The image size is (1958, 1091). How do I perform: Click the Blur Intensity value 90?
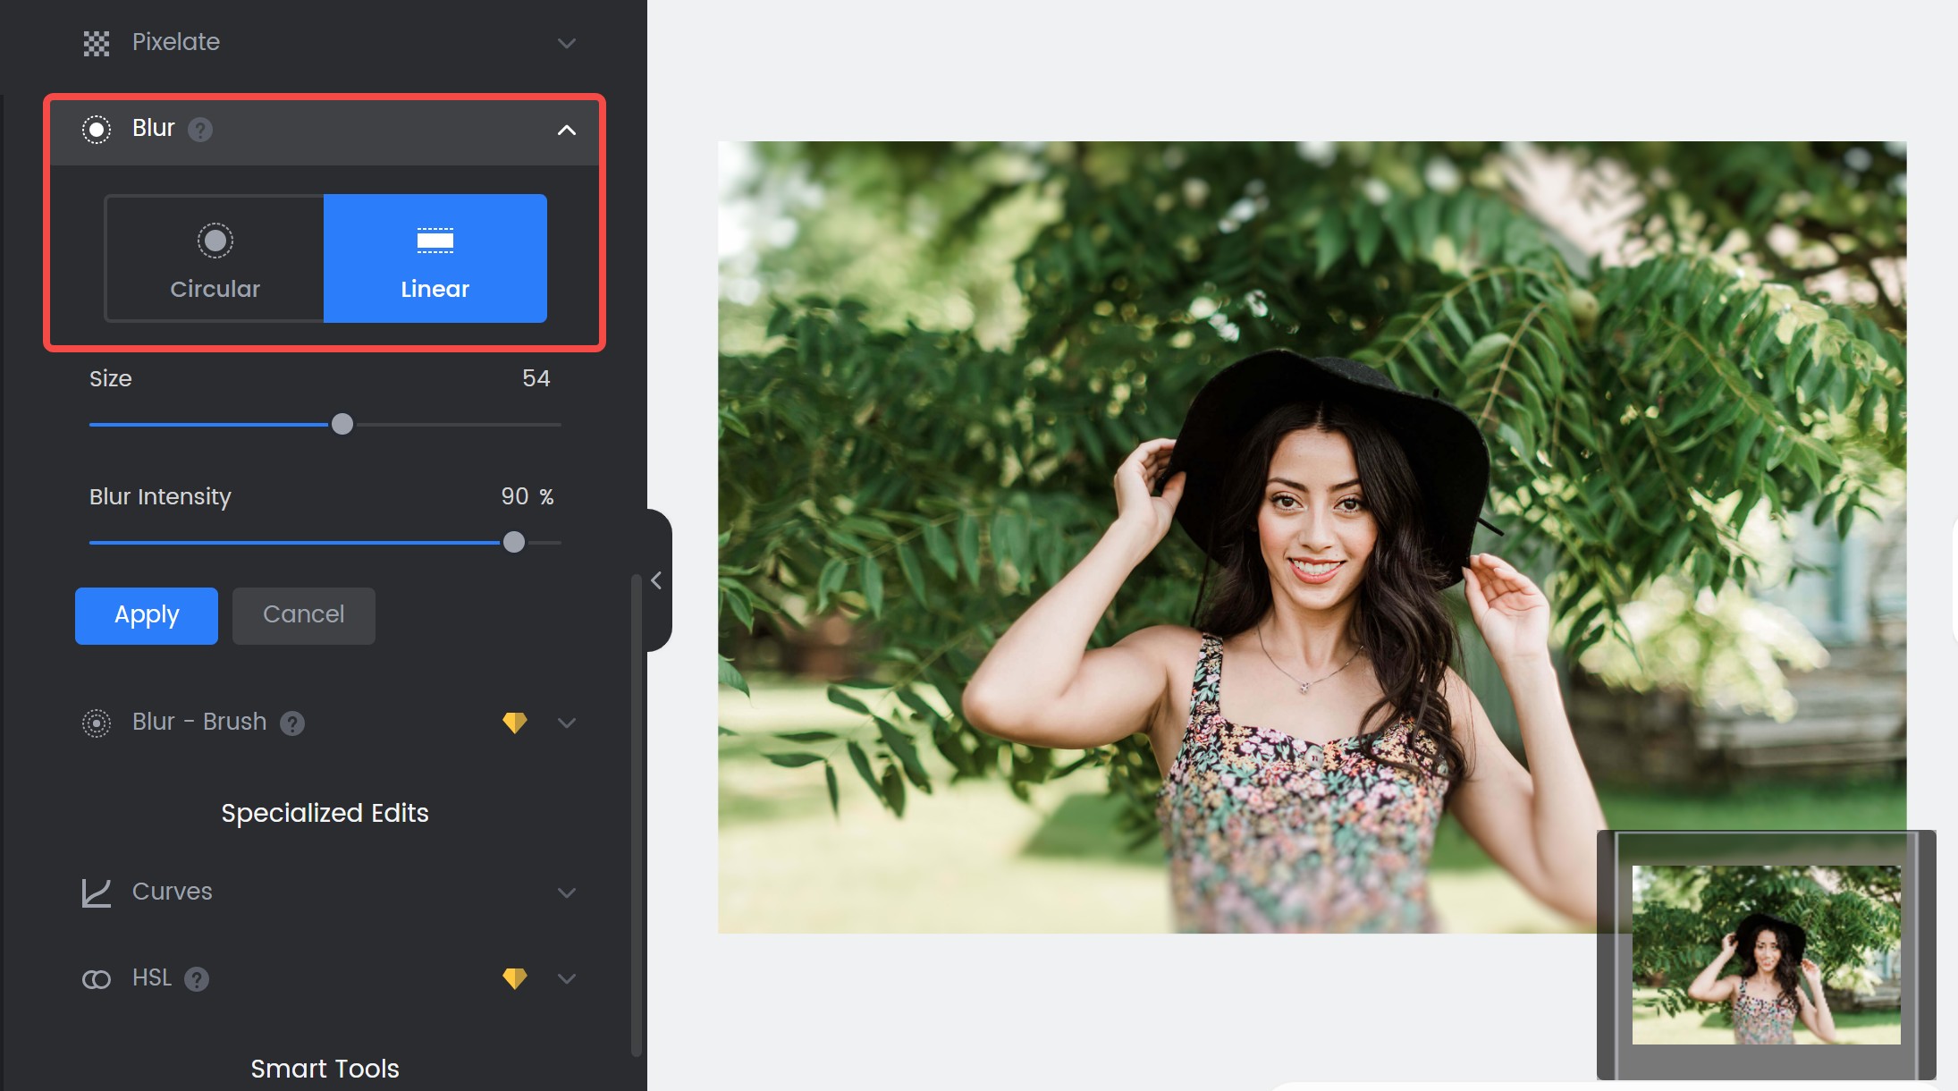coord(515,496)
